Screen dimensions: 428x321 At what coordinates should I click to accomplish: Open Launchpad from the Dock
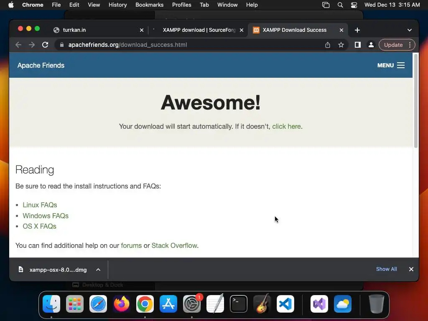(x=75, y=304)
